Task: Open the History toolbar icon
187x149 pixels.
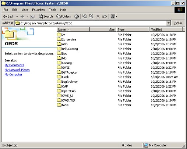Action: click(77, 17)
